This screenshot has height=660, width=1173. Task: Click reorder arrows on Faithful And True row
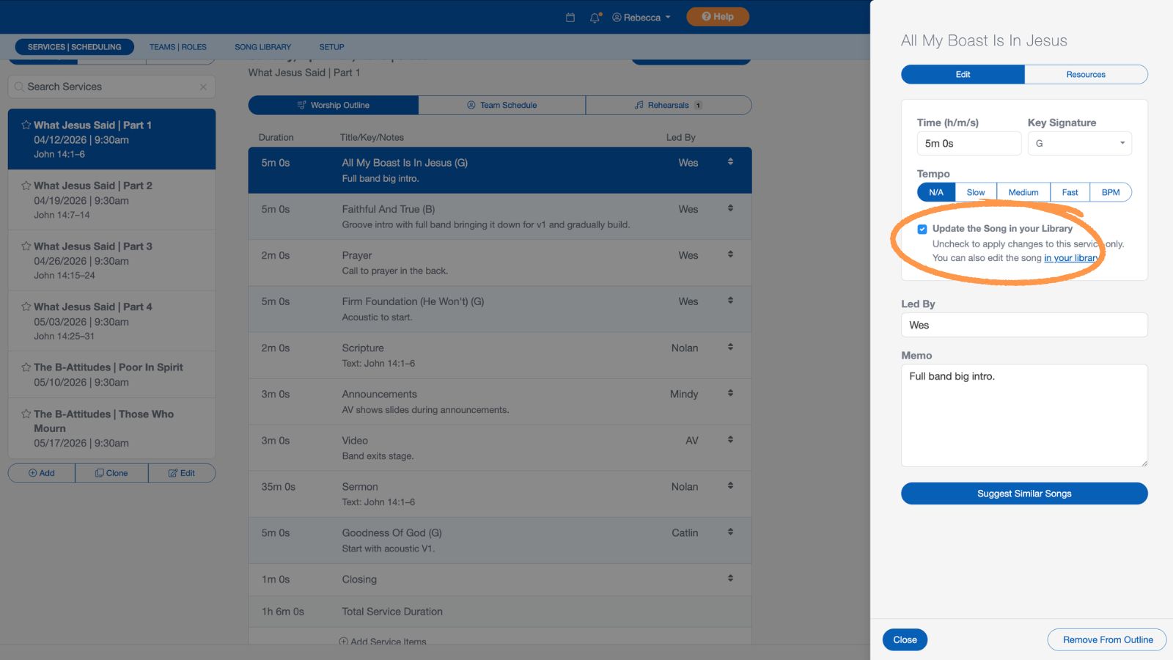(730, 208)
